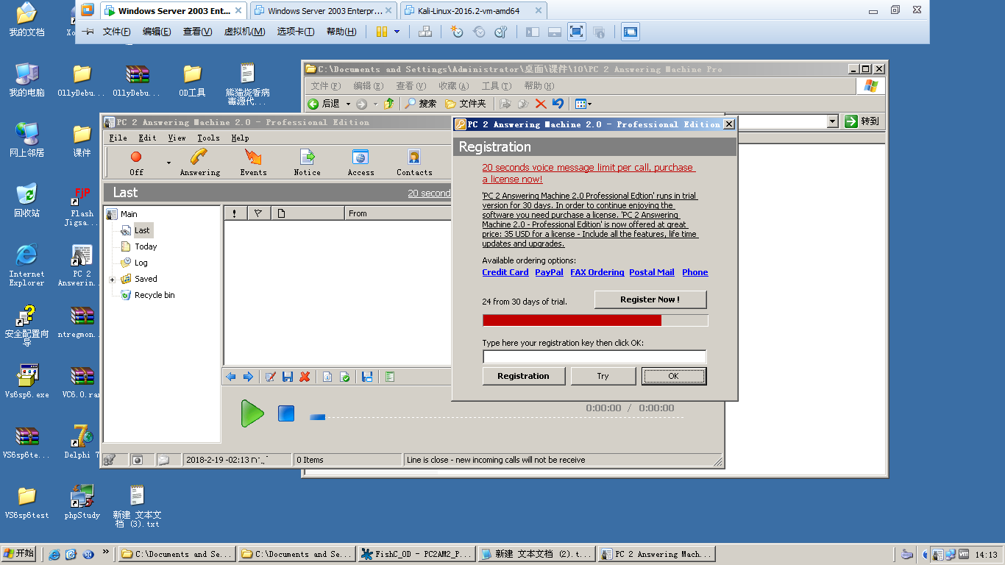The image size is (1005, 565).
Task: Select Log in the folder tree
Action: 141,263
